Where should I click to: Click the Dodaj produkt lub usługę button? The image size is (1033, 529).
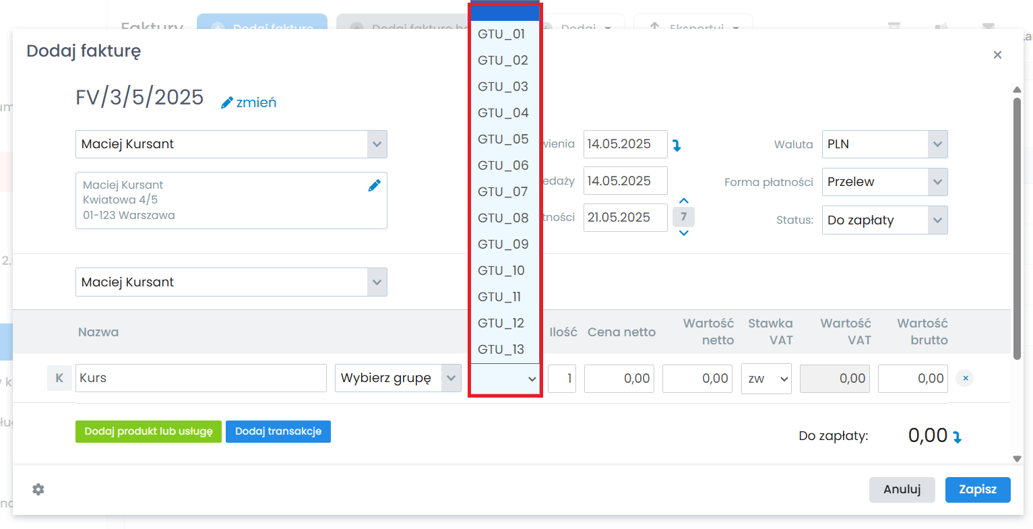[x=148, y=431]
